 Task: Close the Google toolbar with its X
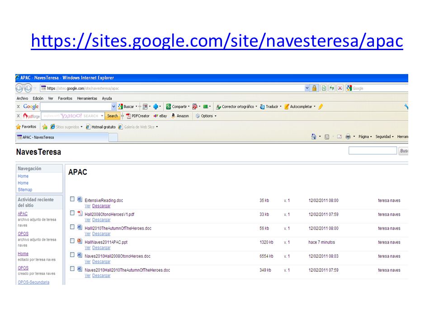coord(18,107)
